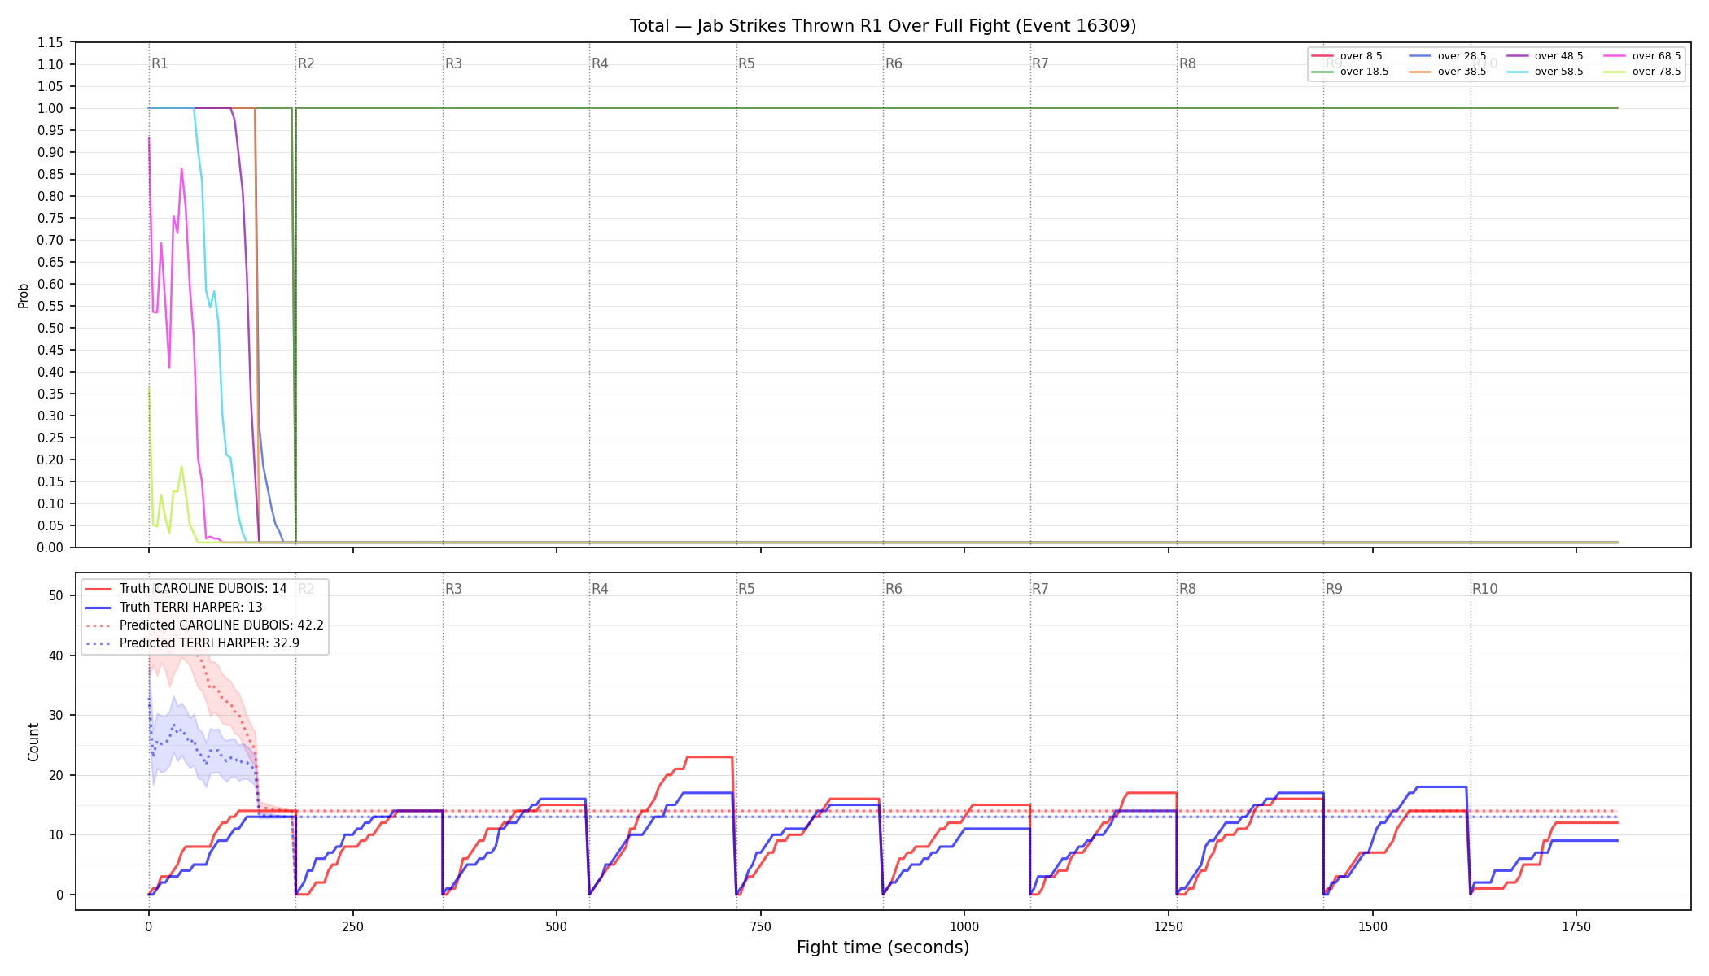Click the R2 round marker in the probability chart
Screen dimensions: 1709x976
(306, 63)
